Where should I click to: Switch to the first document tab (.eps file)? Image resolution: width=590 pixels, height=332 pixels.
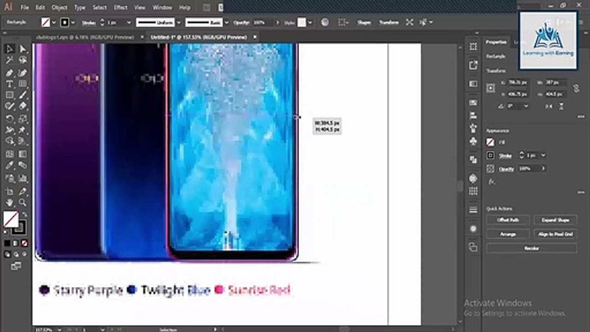pos(84,37)
